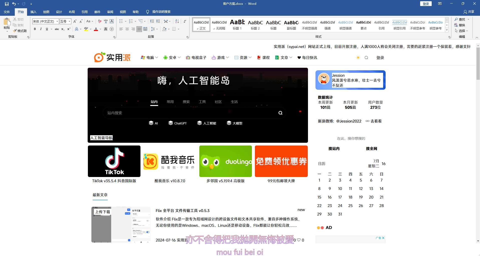Toggle the justify alignment button
Image resolution: width=480 pixels, height=256 pixels.
[x=139, y=29]
